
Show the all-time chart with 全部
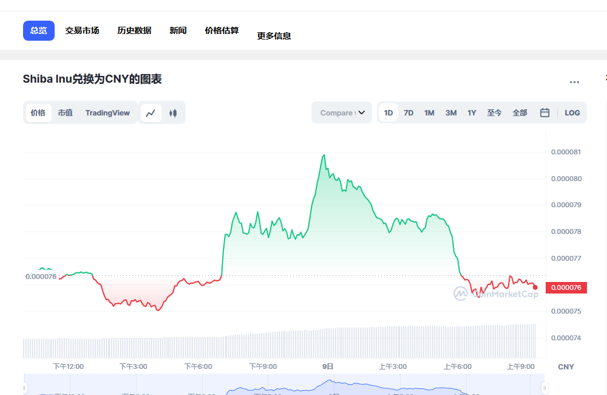tap(520, 112)
